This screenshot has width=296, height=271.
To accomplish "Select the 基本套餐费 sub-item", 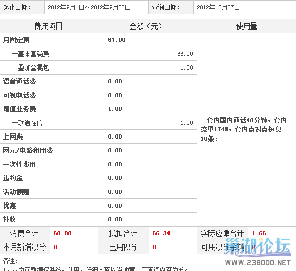I will click(31, 54).
